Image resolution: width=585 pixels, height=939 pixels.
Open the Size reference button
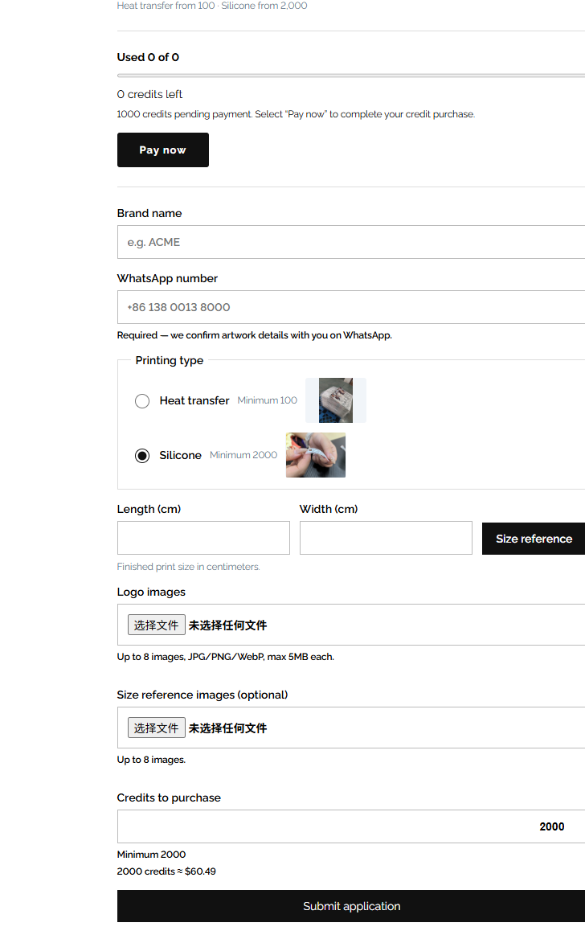[534, 539]
